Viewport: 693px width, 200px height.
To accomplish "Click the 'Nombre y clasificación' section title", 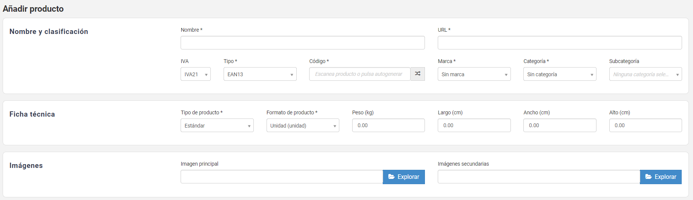I will click(49, 32).
